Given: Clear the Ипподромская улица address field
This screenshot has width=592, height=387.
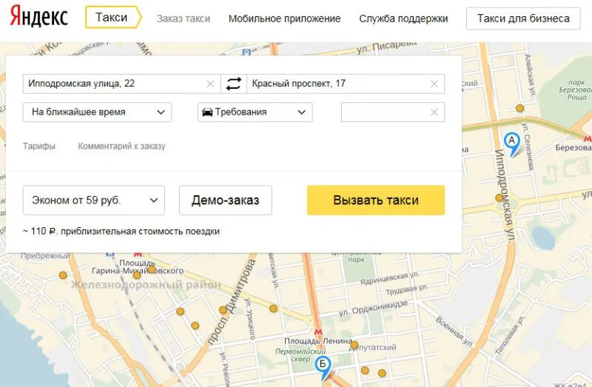Looking at the screenshot, I should 210,84.
